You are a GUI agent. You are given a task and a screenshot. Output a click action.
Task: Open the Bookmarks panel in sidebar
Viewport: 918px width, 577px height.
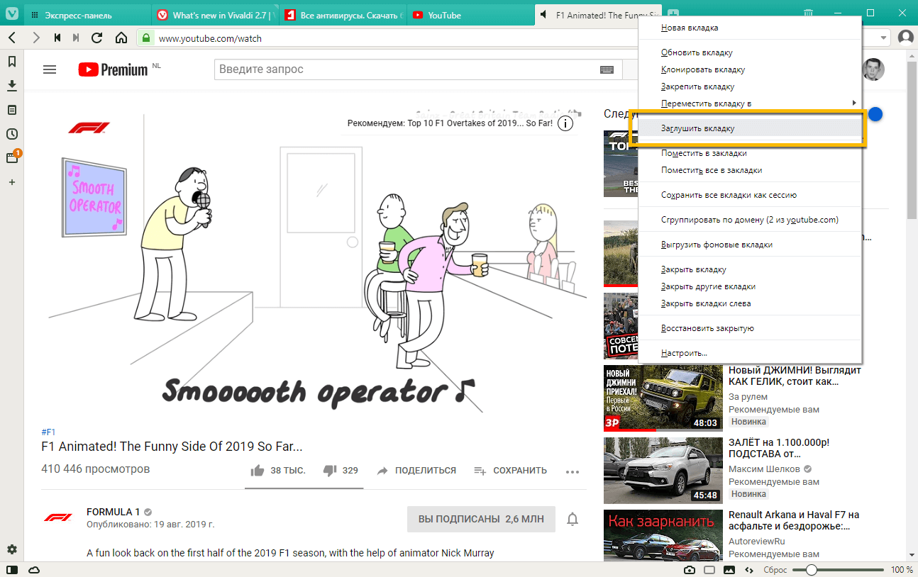point(12,62)
